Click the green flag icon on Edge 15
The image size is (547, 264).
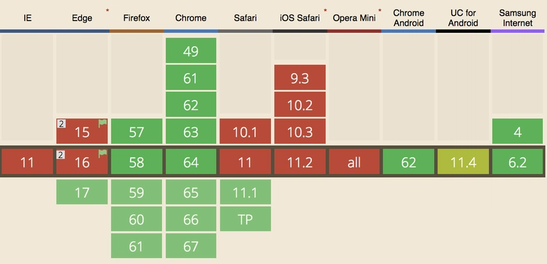(102, 124)
